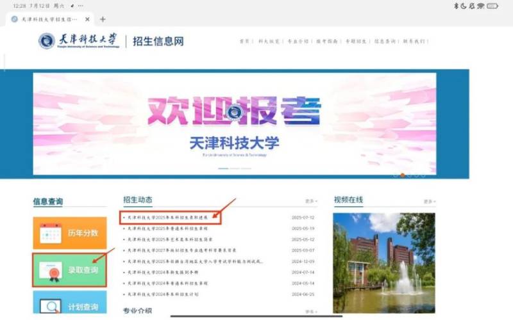Expand 更多 next to 视频在线
Screen dimensions: 513x320
(x=429, y=202)
